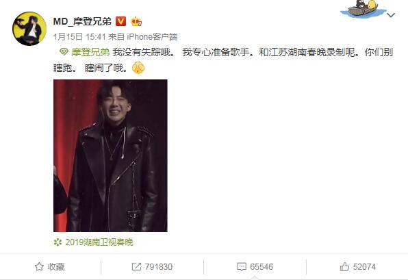Image resolution: width=408 pixels, height=280 pixels.
Task: Click the MD_摩登兄弟 username link
Action: click(82, 21)
